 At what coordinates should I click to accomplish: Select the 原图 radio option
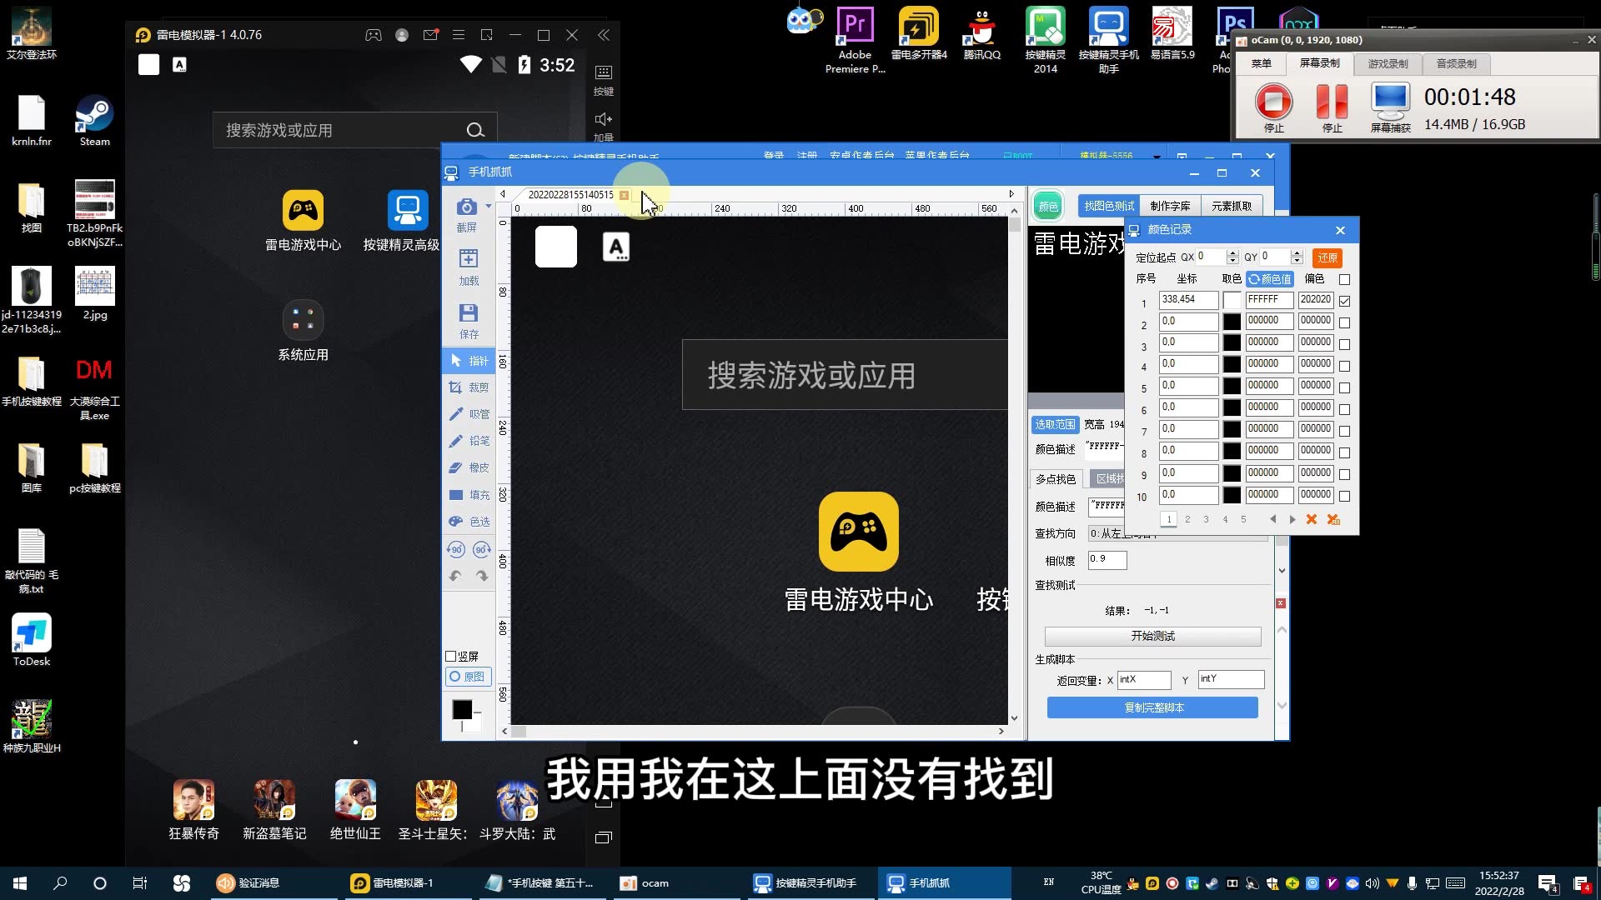pos(454,677)
